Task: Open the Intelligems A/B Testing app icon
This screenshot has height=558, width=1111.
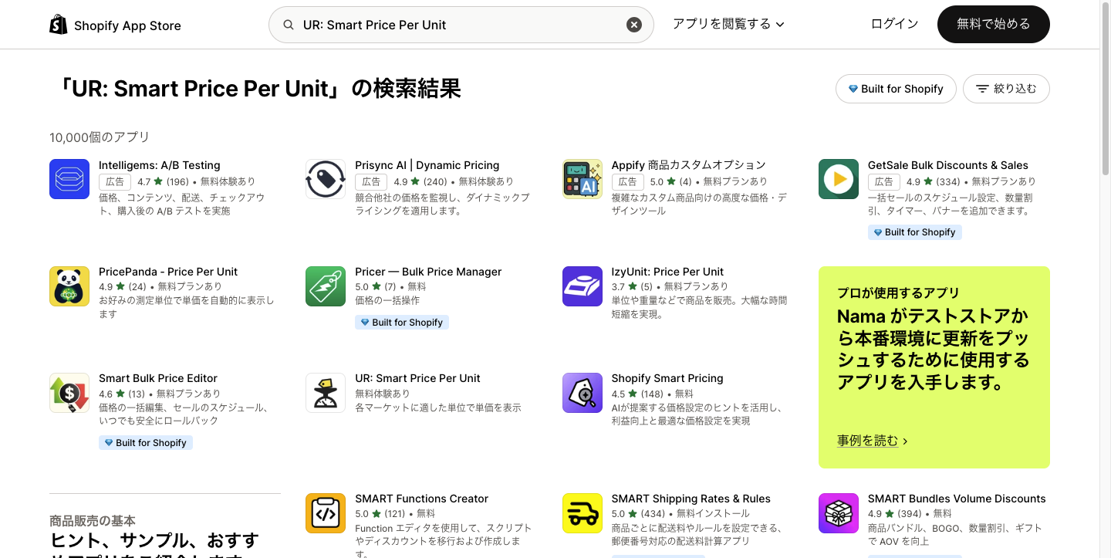Action: pos(69,179)
